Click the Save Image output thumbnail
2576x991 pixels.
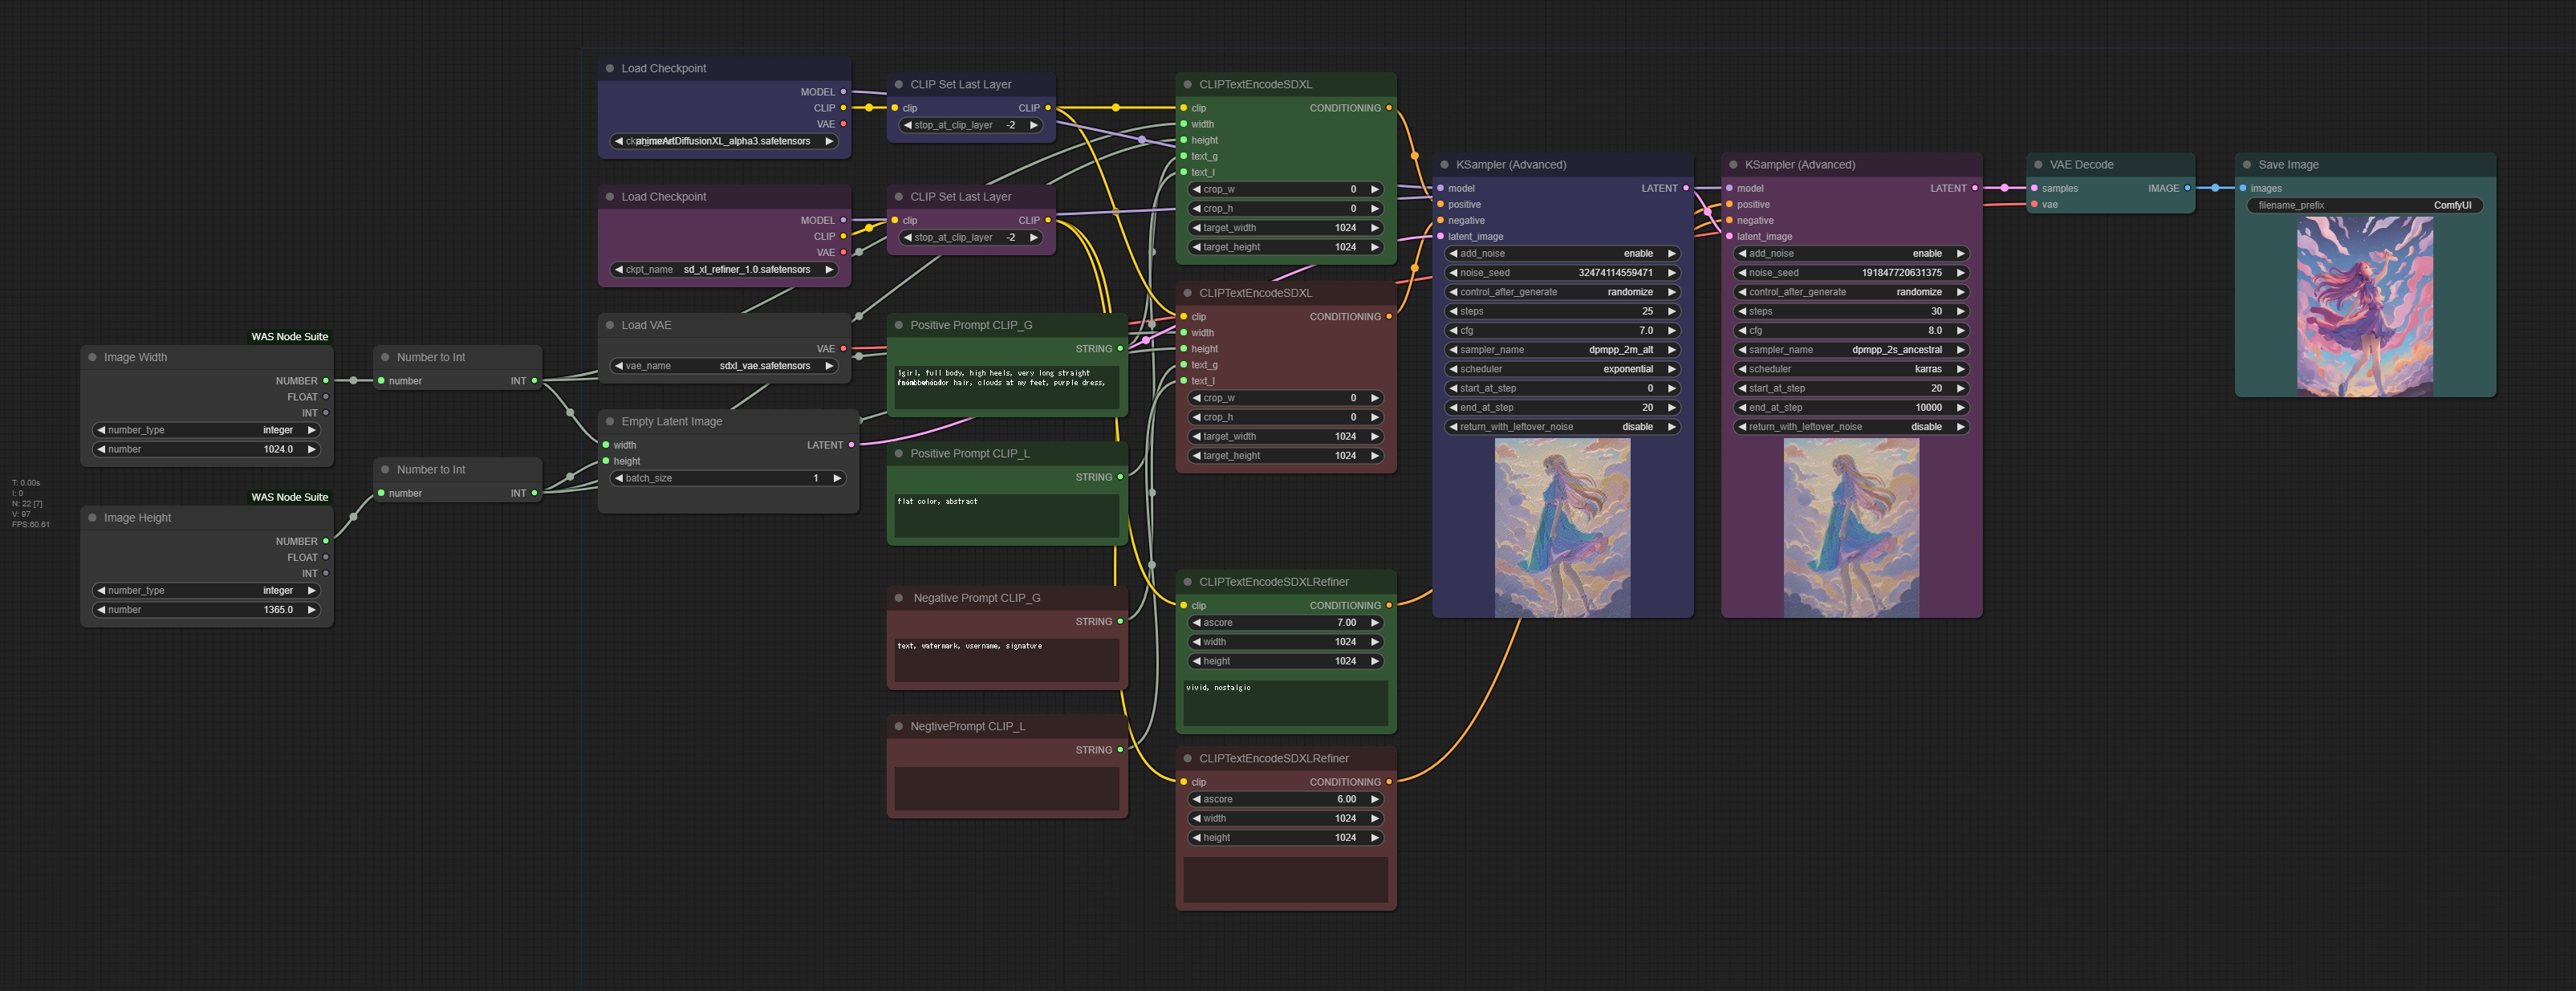2364,307
